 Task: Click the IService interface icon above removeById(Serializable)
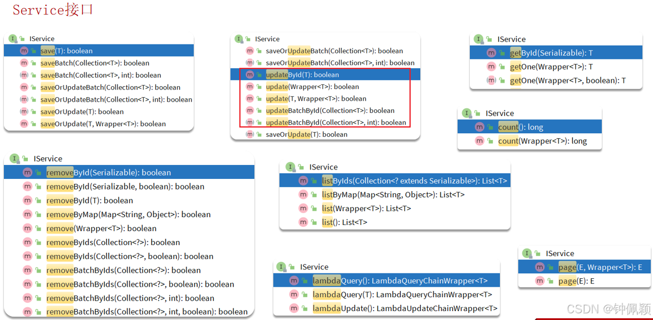click(x=14, y=158)
